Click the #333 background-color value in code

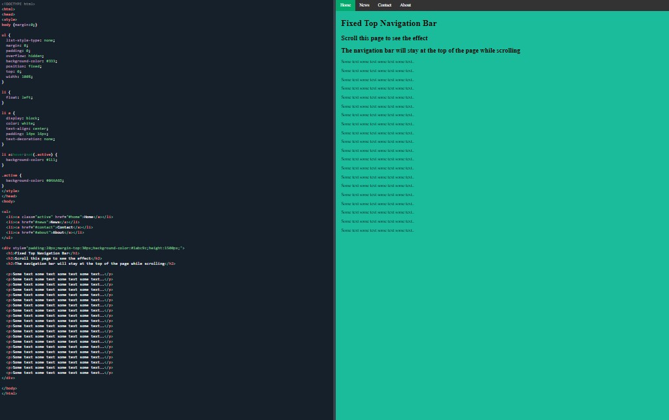point(51,61)
